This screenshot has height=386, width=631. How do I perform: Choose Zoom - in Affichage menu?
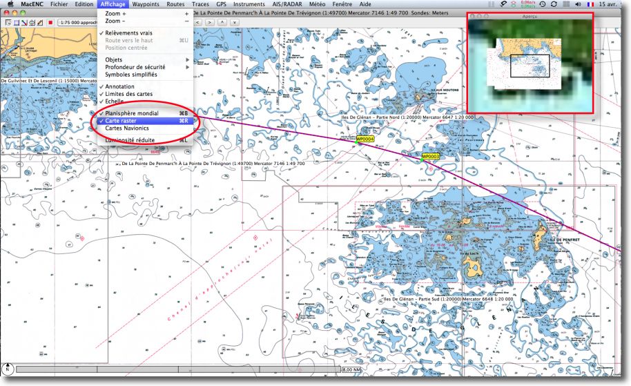coord(145,21)
